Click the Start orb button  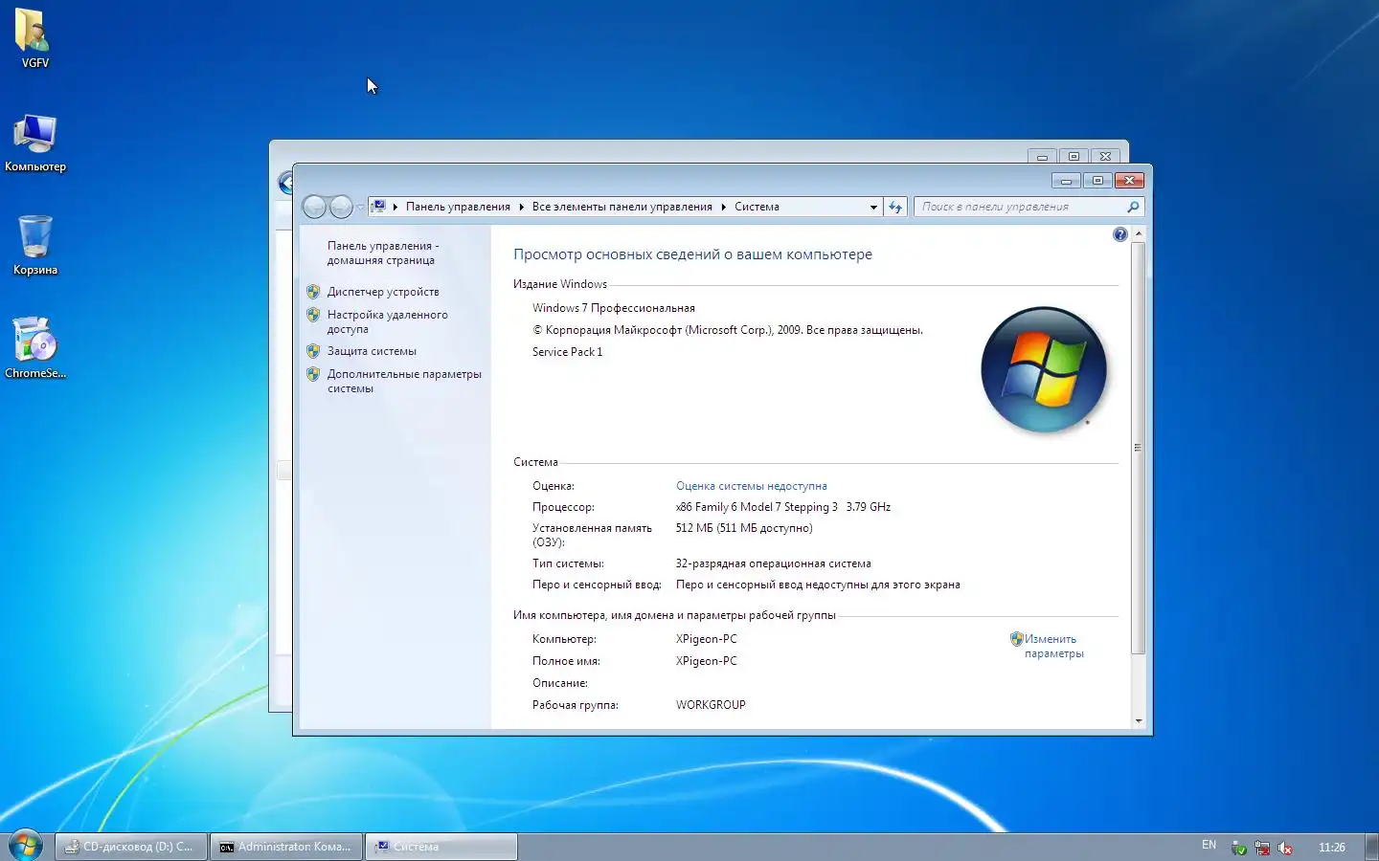26,846
